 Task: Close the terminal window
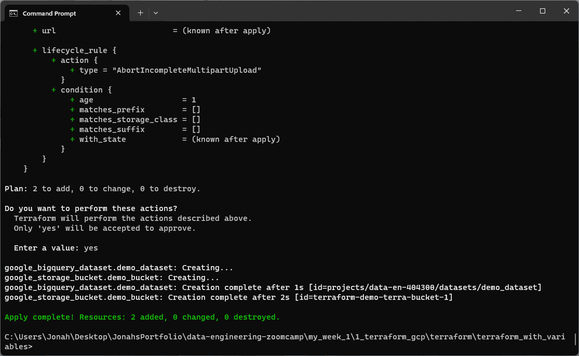(x=567, y=11)
